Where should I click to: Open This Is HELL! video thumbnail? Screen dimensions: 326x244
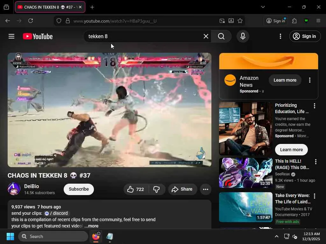pos(245,173)
